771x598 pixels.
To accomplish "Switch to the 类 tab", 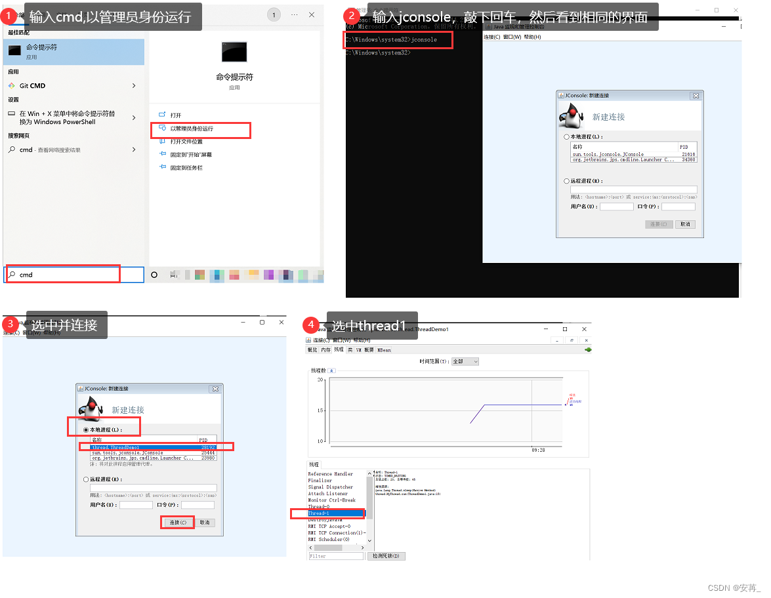I will click(x=350, y=350).
